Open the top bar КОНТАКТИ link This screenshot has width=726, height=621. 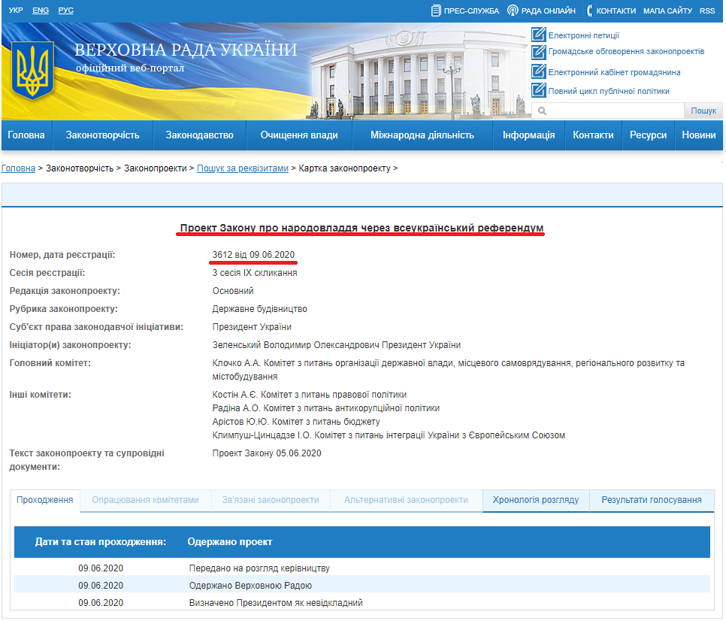[x=616, y=11]
